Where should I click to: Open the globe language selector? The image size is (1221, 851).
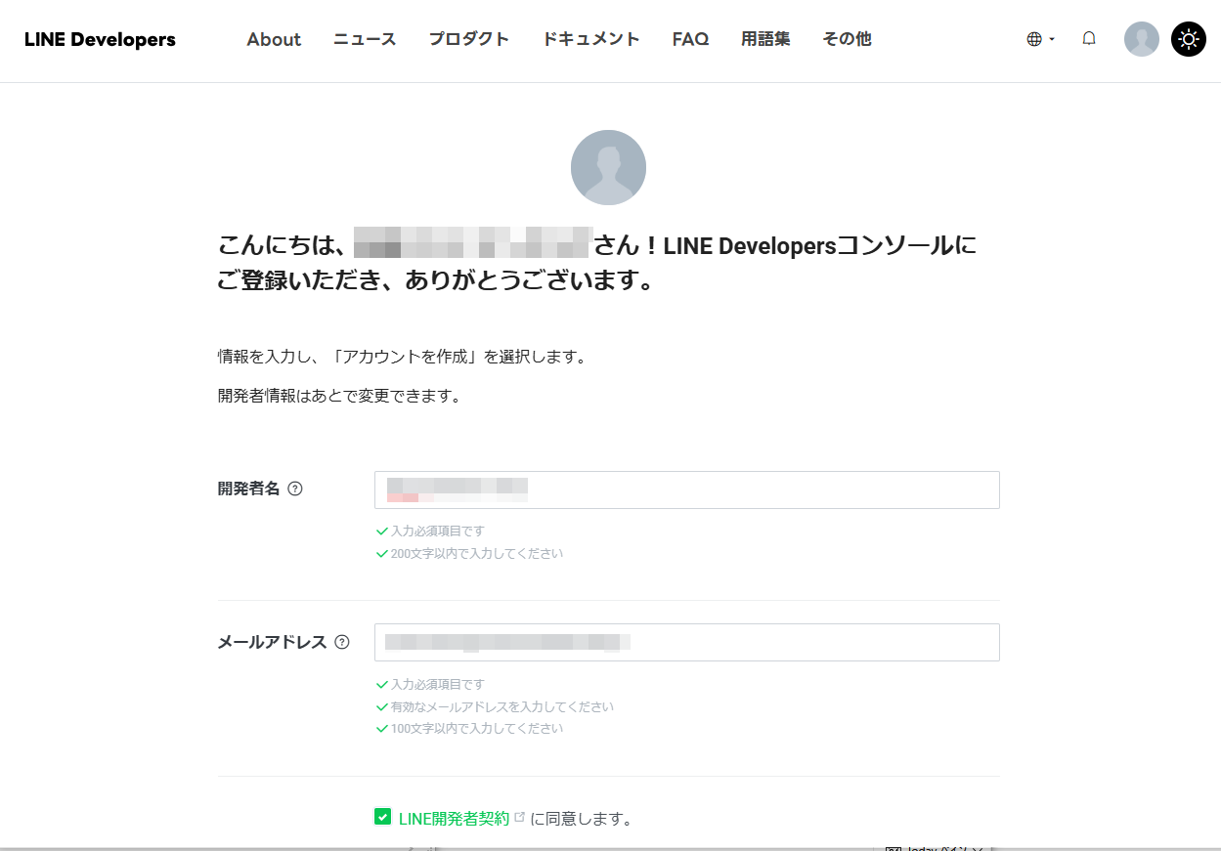[x=1040, y=40]
